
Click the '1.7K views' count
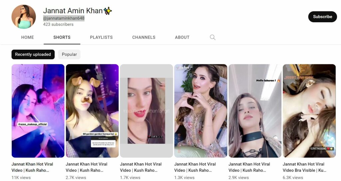point(130,178)
